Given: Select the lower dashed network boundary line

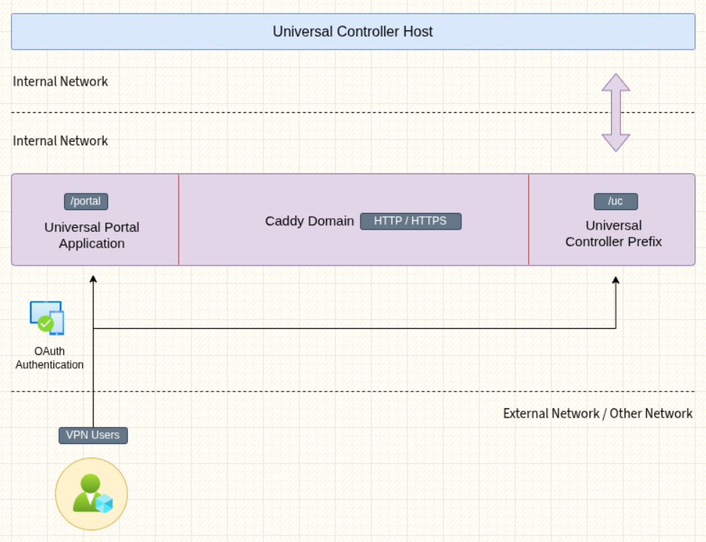Looking at the screenshot, I should coord(353,392).
